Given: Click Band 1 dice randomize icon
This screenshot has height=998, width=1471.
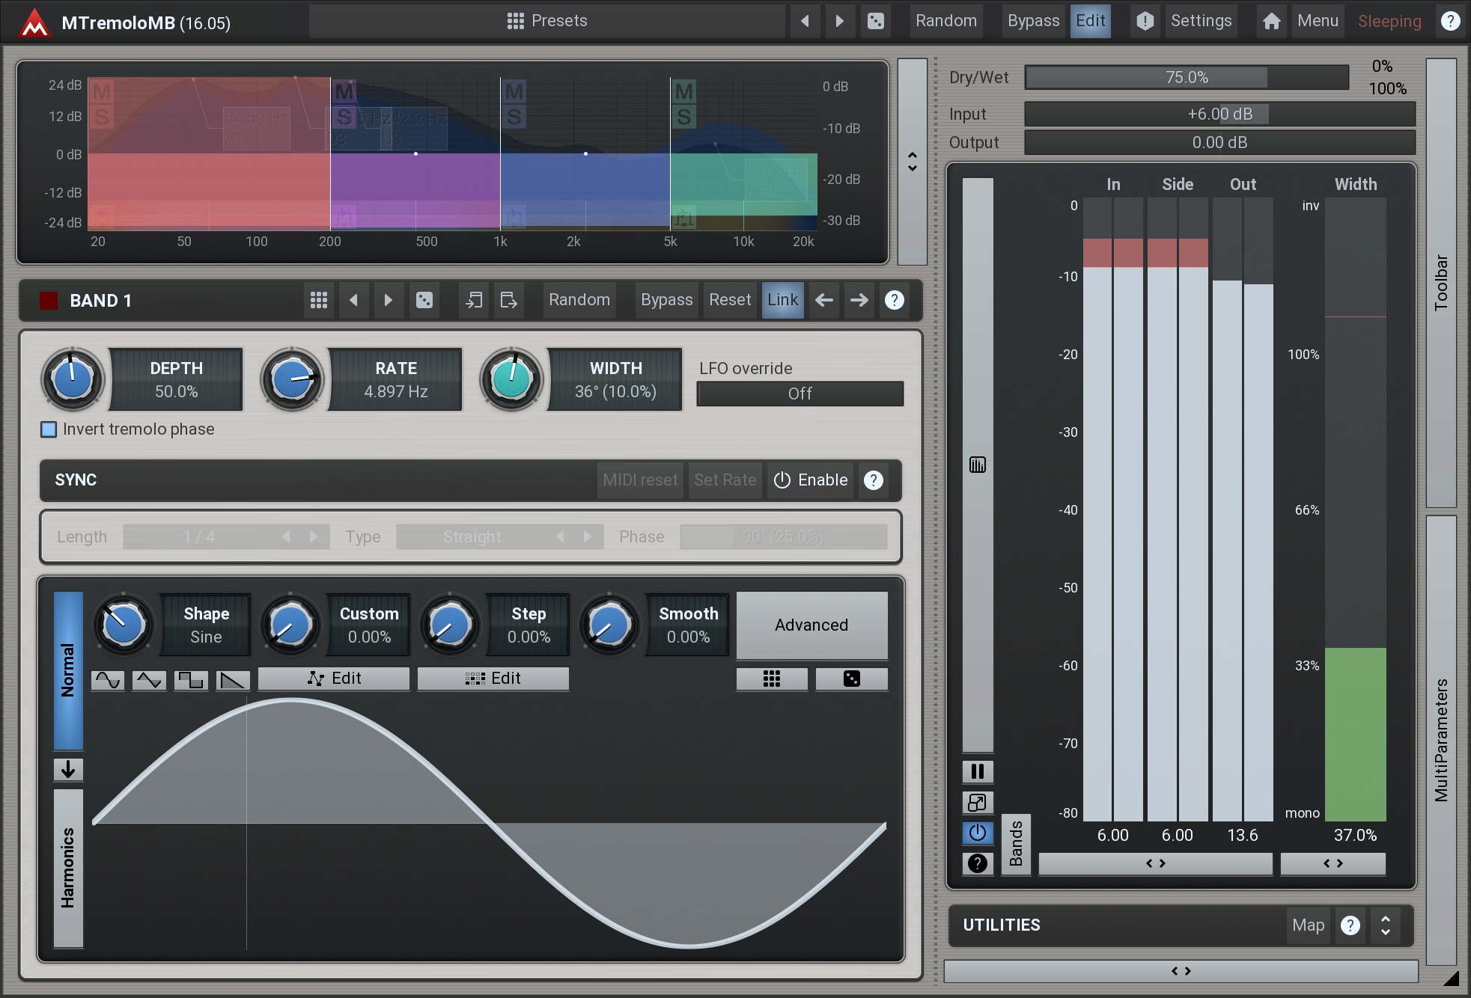Looking at the screenshot, I should click(424, 300).
